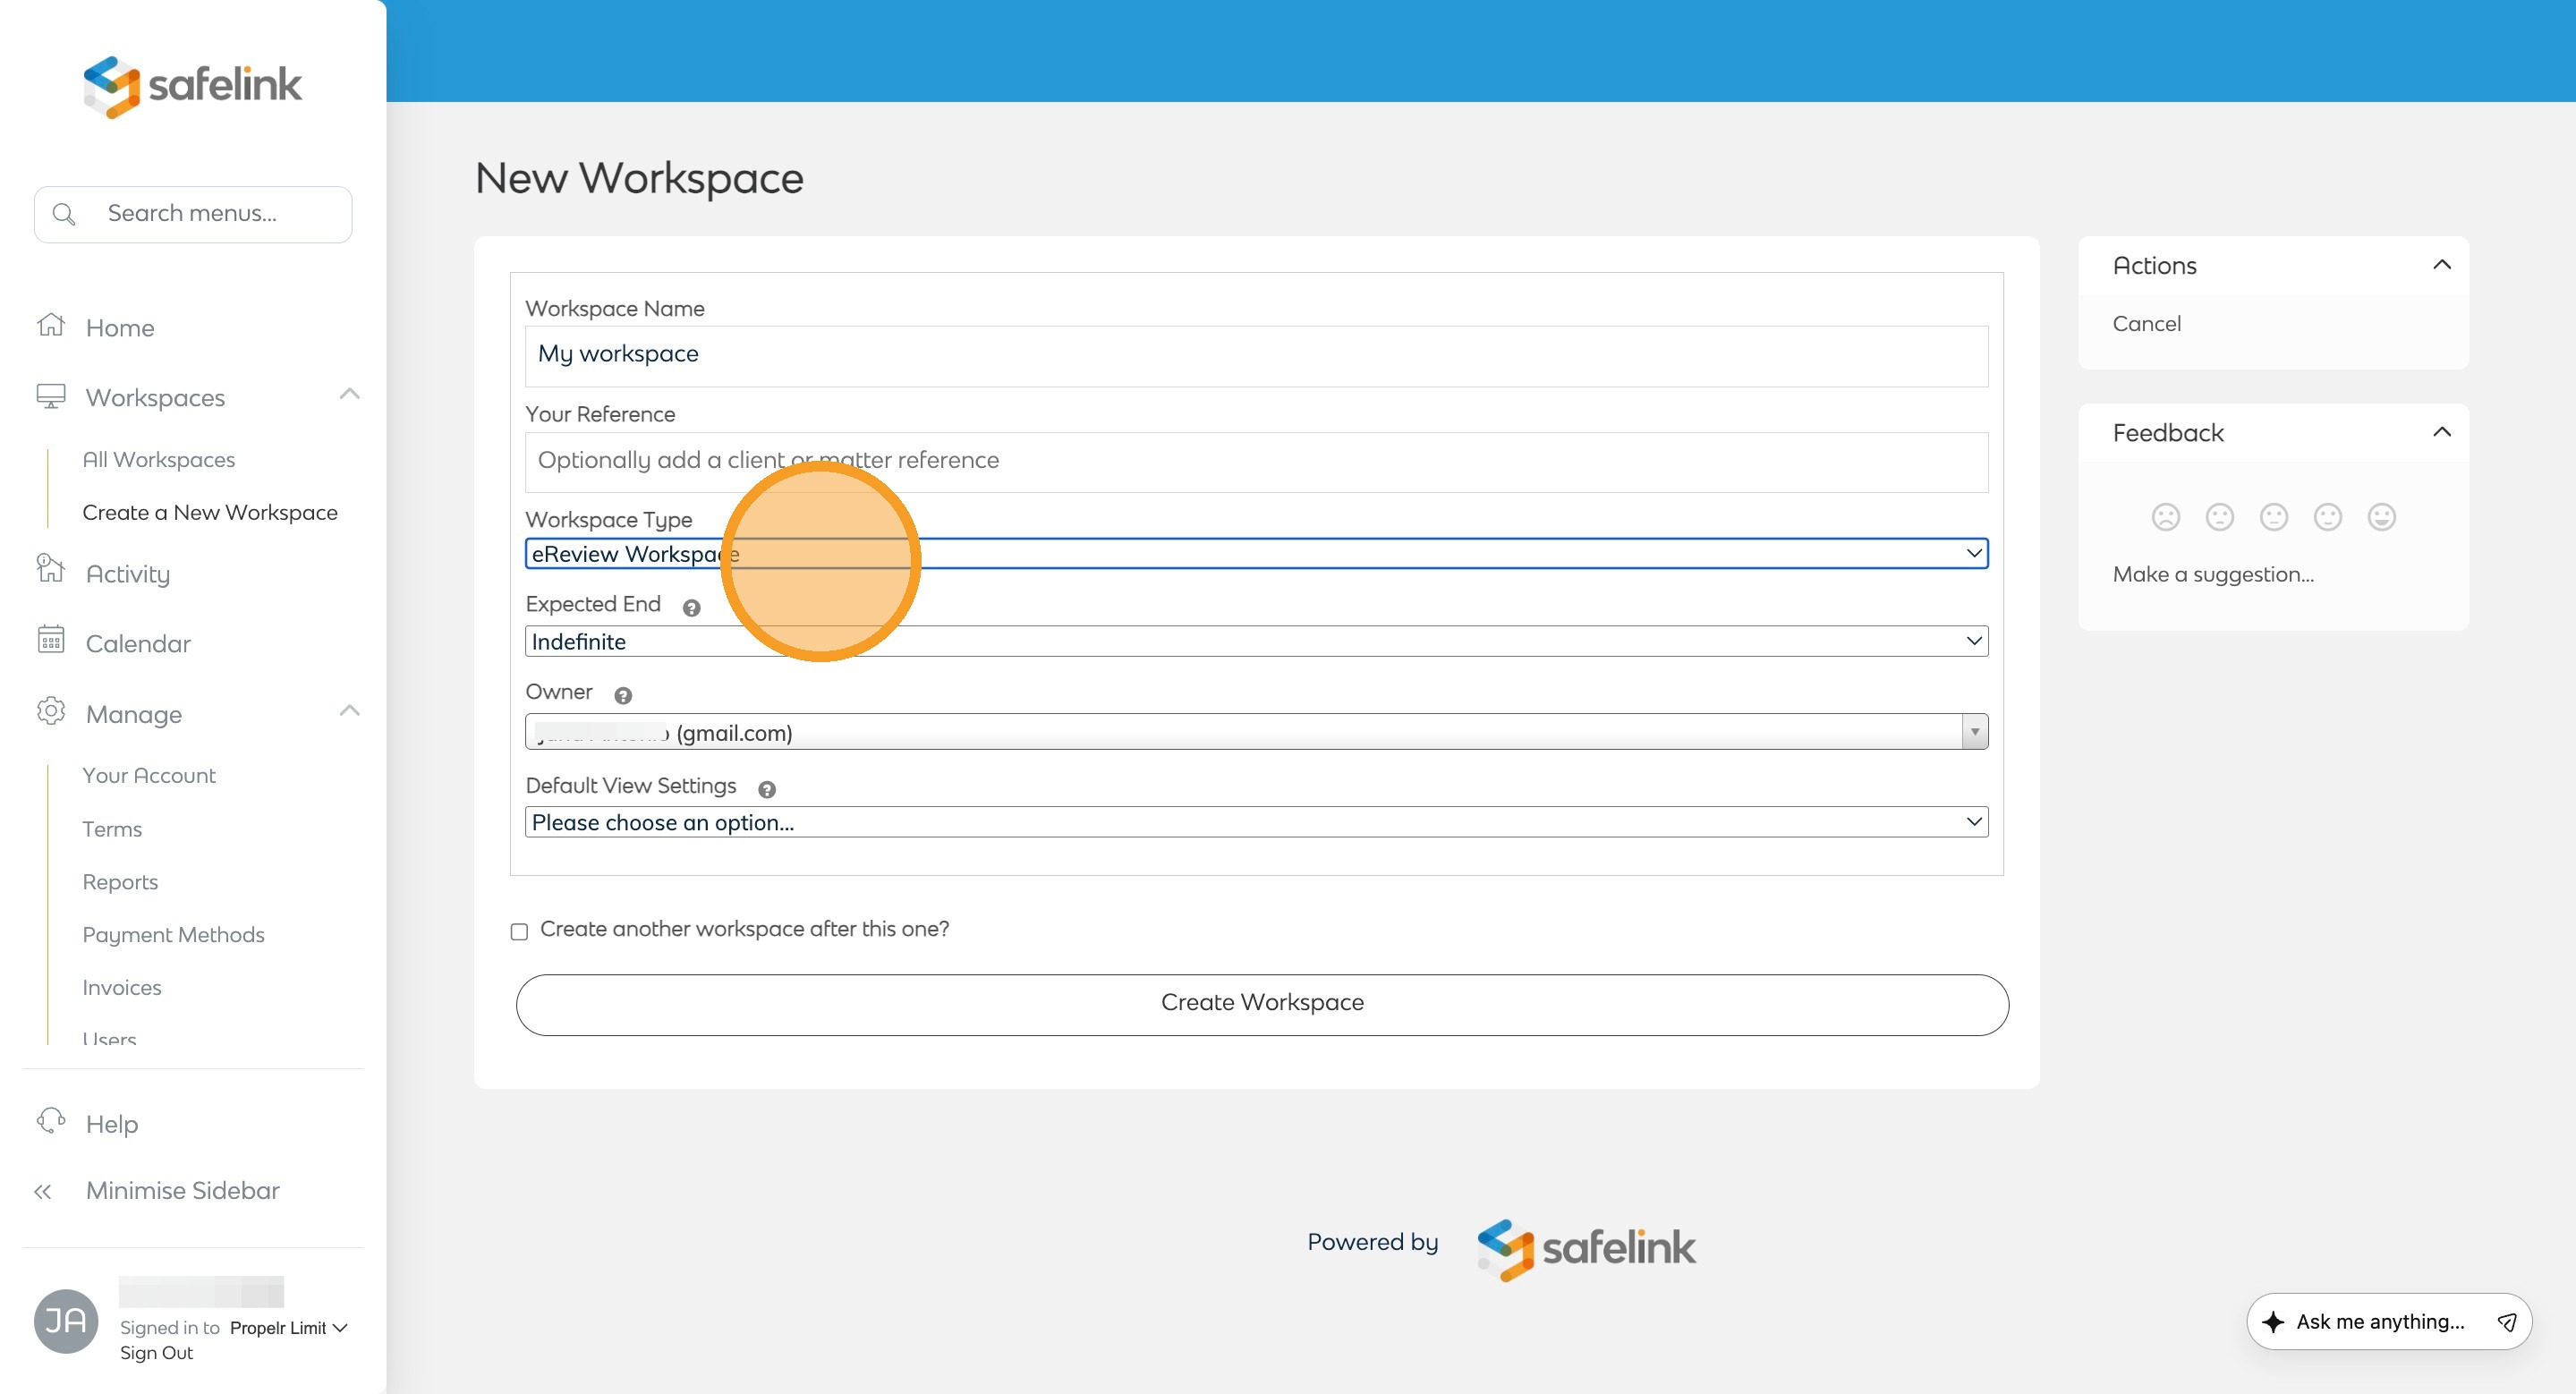
Task: Click the Owner help question icon
Action: pos(623,695)
